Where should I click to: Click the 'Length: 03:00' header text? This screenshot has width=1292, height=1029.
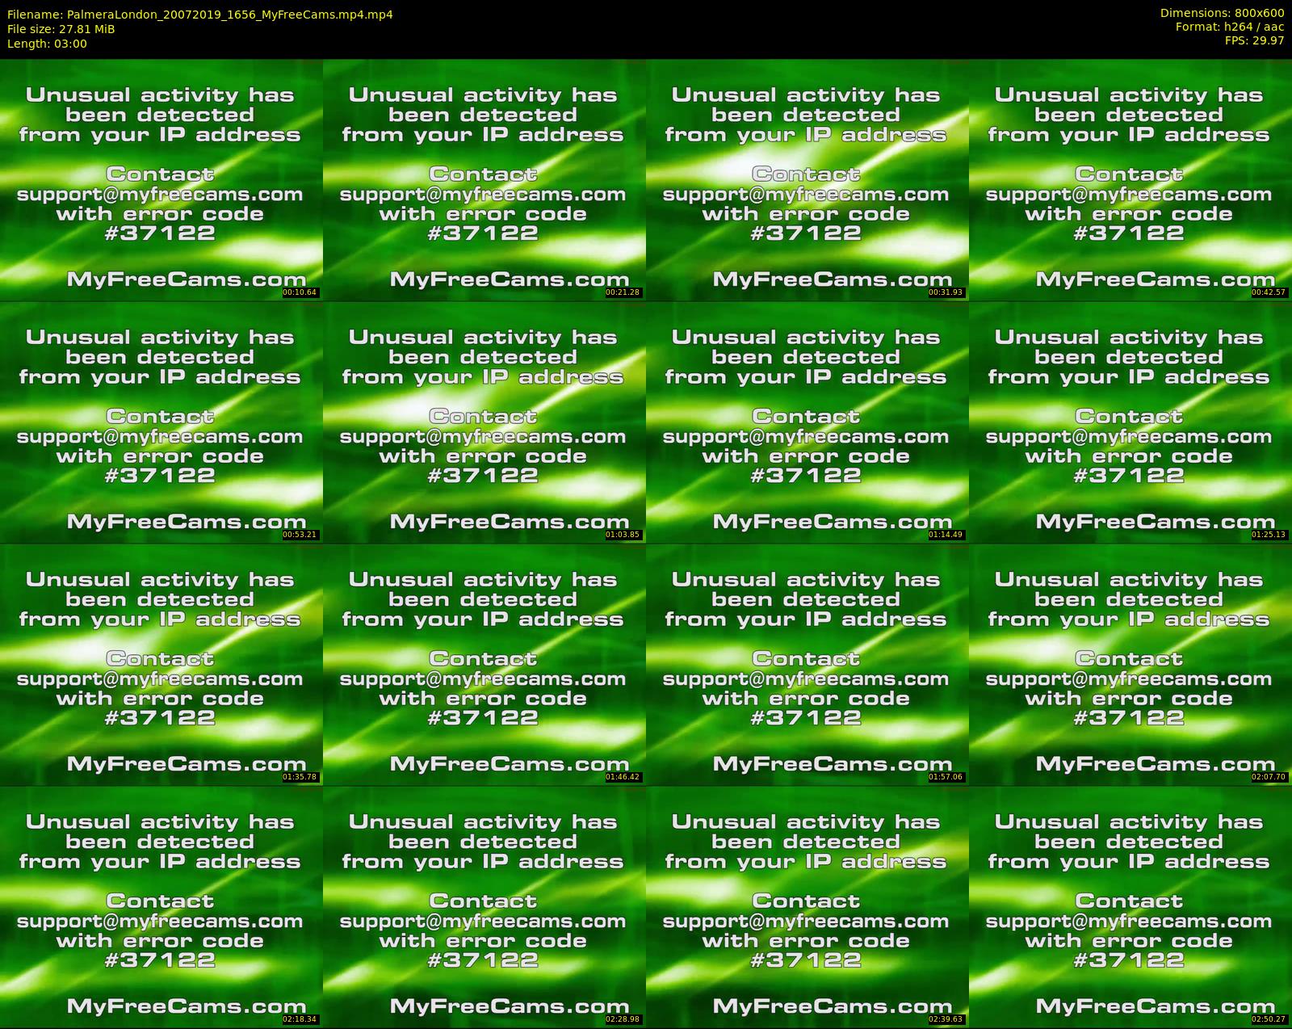point(47,44)
